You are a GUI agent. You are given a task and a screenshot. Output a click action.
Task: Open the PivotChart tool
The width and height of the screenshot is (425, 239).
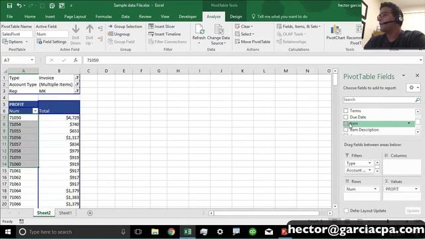(335, 33)
